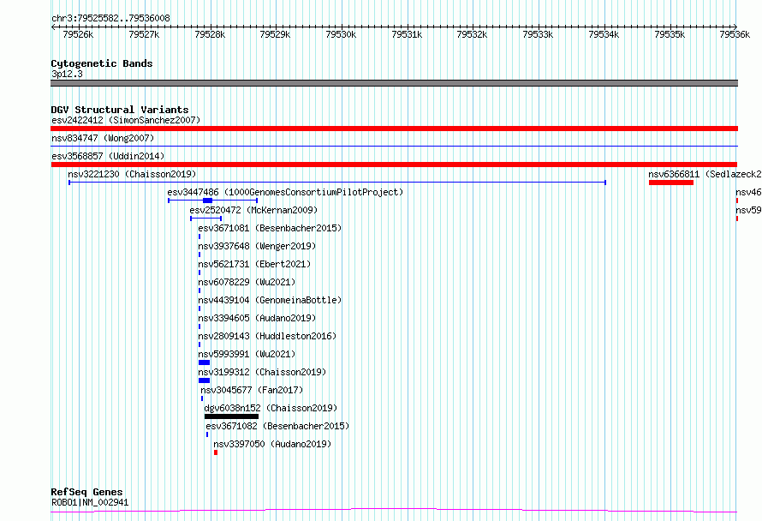Image resolution: width=762 pixels, height=521 pixels.
Task: Click the 79536k ruler position
Action: point(735,34)
